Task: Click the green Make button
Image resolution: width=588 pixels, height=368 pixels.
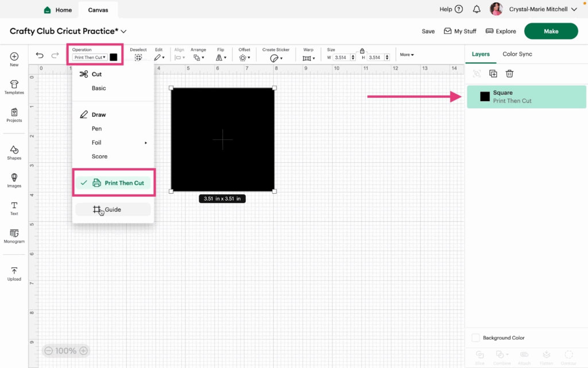Action: pyautogui.click(x=551, y=31)
